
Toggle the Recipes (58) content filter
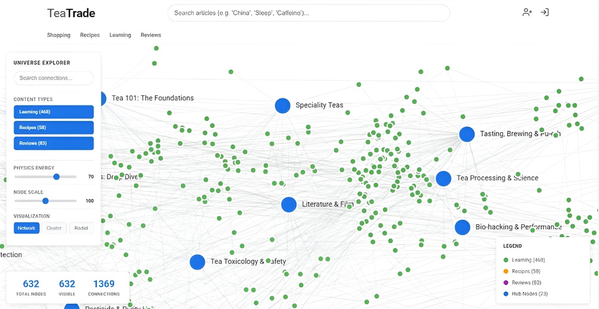54,127
